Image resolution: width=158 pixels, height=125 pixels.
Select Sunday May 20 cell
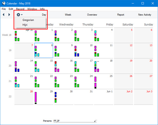click(143, 66)
